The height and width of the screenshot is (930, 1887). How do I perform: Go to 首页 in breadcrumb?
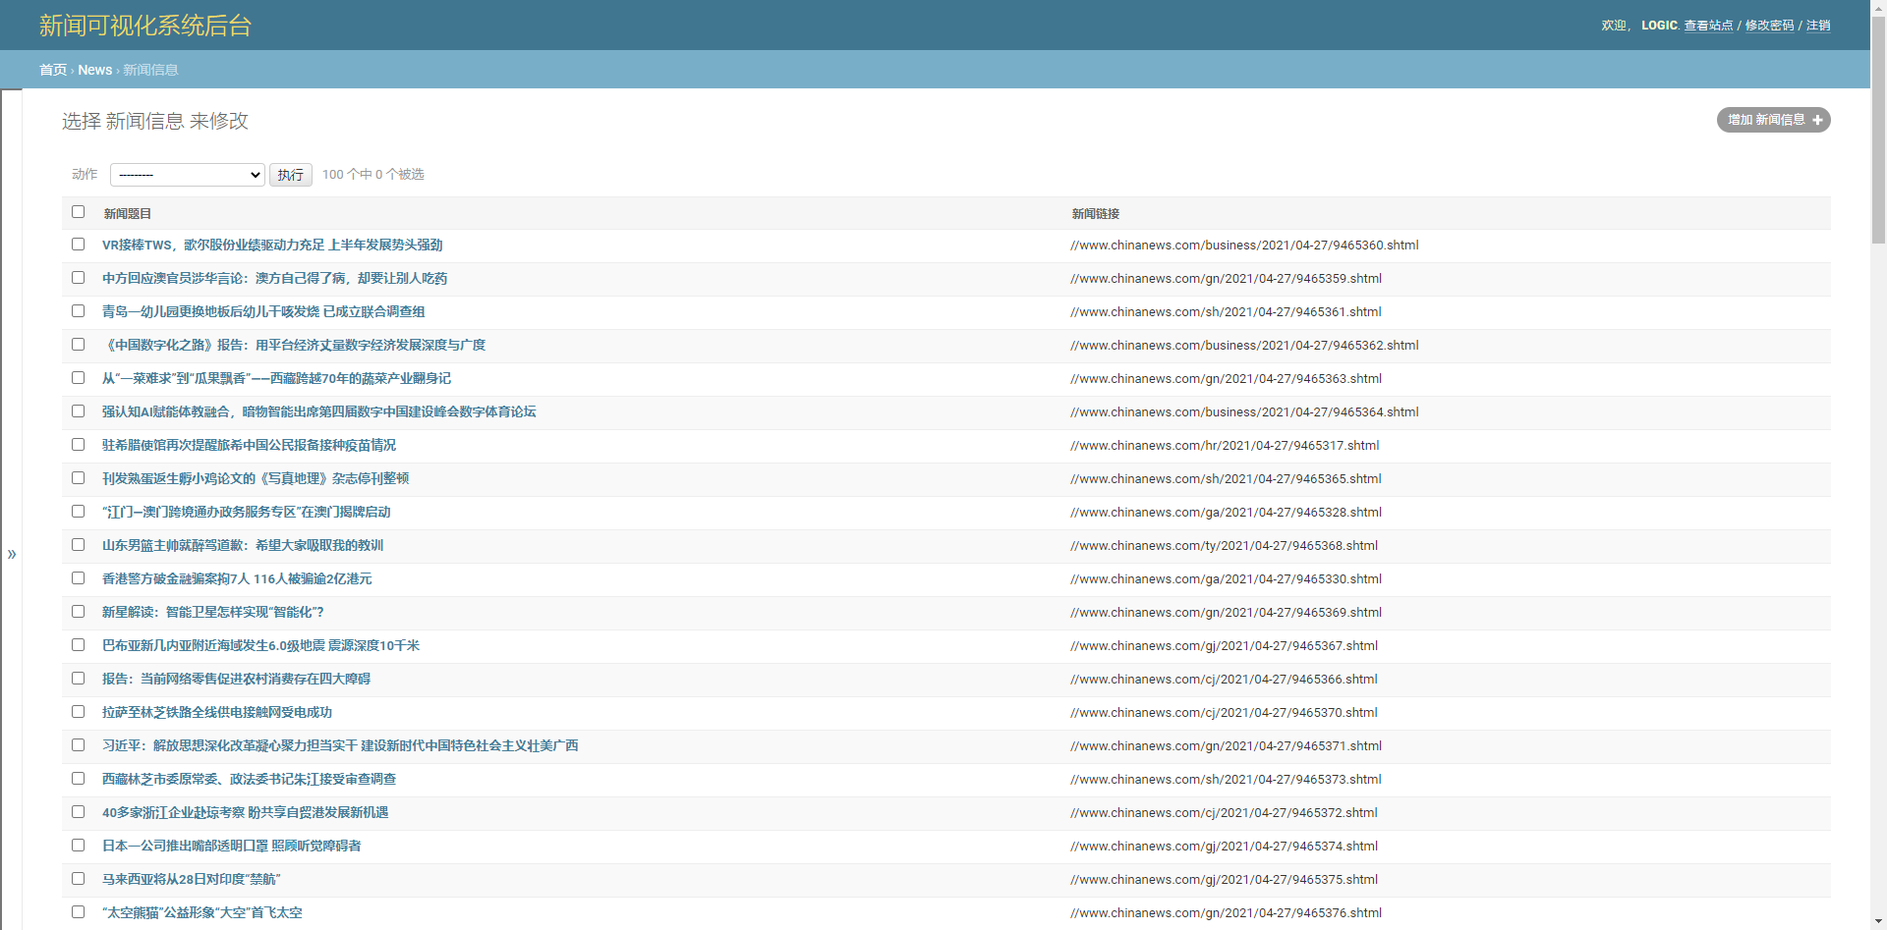click(53, 70)
